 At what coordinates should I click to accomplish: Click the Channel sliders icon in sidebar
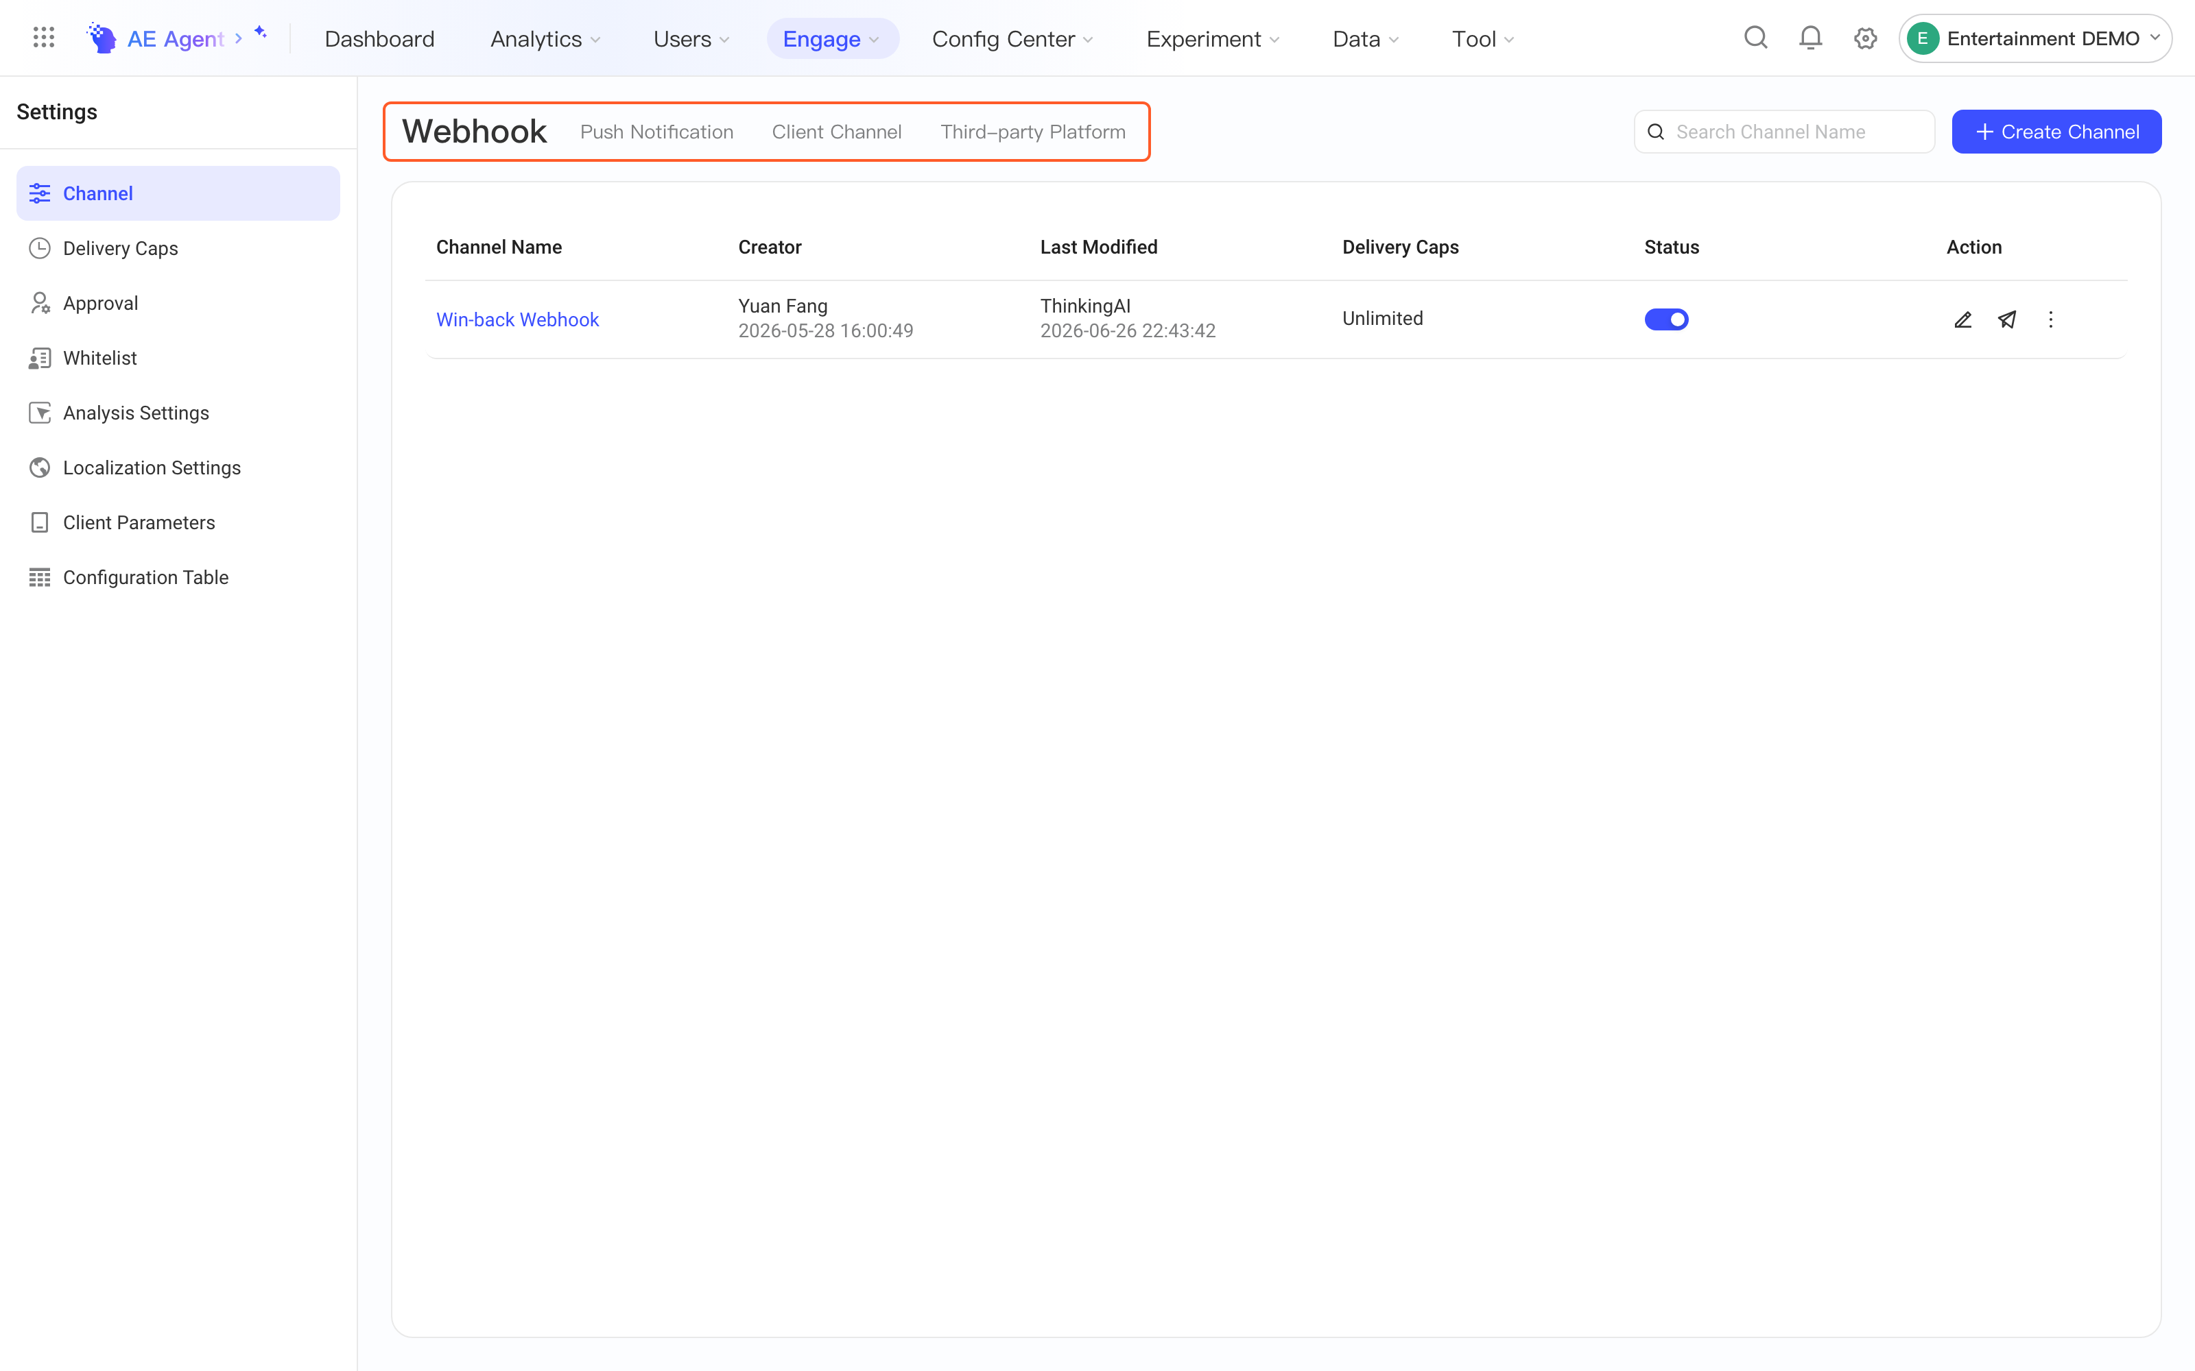[40, 193]
